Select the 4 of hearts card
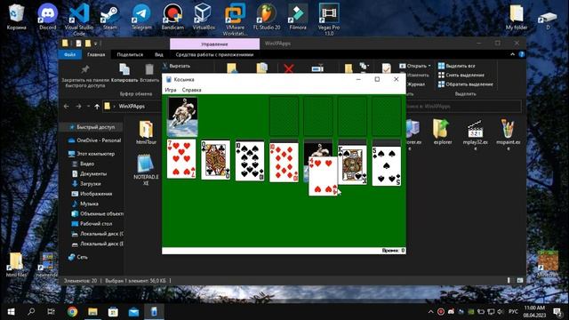569x320 pixels. coord(323,176)
